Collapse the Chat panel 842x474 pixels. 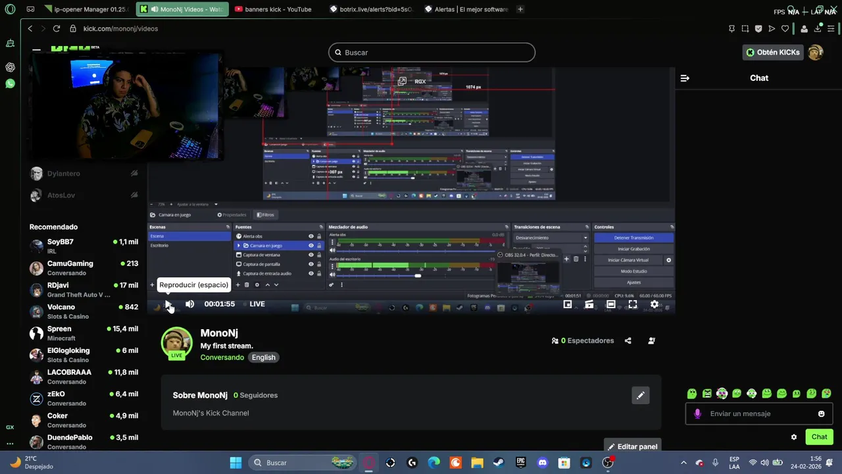click(685, 78)
